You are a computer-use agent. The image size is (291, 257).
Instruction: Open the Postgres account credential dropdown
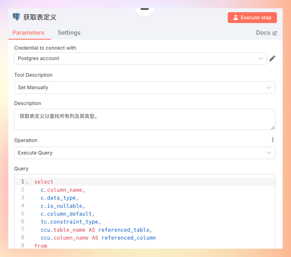(140, 58)
